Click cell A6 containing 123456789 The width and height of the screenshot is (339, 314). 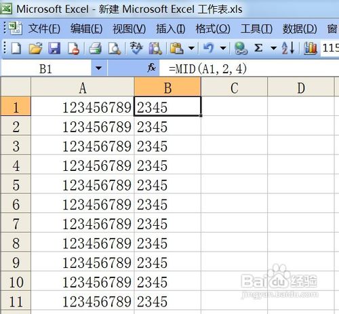(83, 203)
